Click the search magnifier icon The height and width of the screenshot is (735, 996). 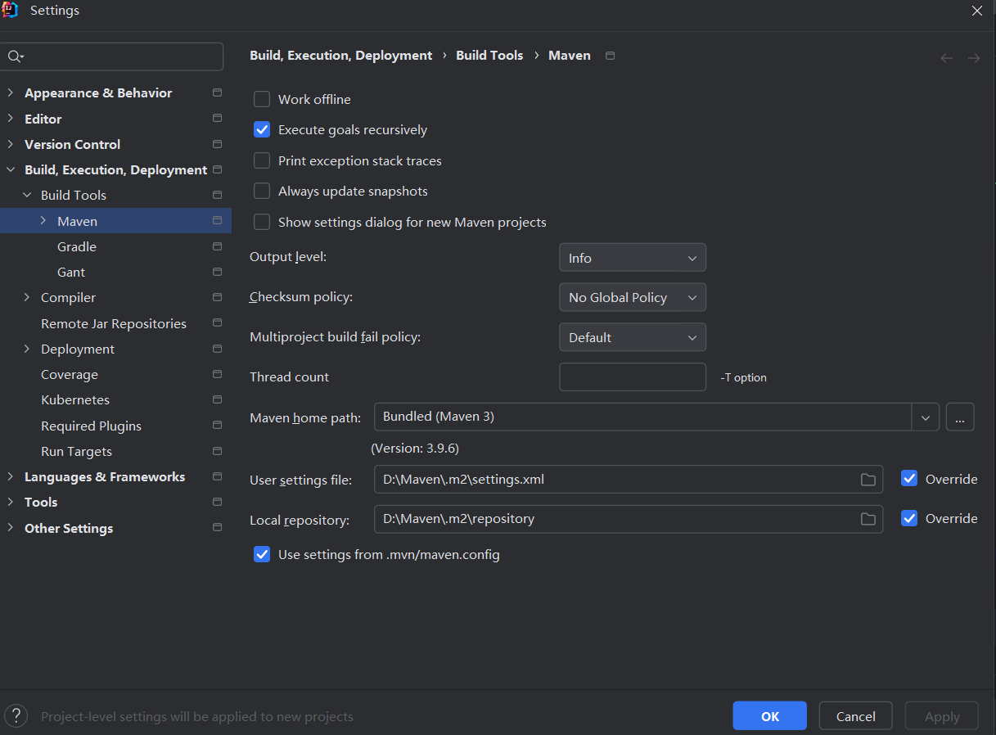tap(15, 56)
